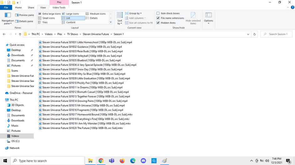The width and height of the screenshot is (295, 165).
Task: Switch to the Home tab
Action: pyautogui.click(x=18, y=7)
